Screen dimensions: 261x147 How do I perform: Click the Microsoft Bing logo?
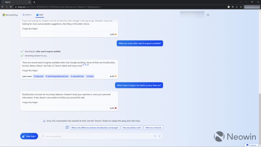[10, 15]
